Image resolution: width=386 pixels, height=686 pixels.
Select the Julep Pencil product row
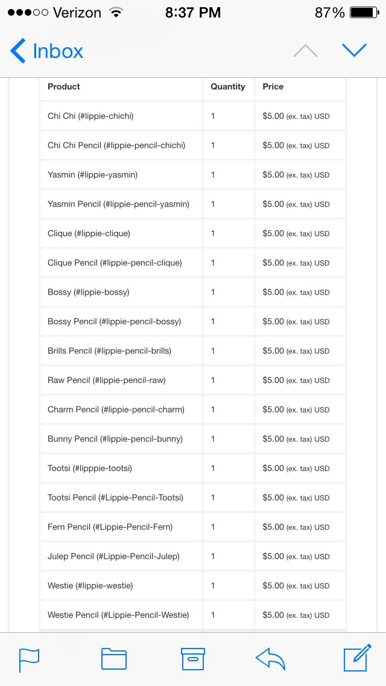193,556
